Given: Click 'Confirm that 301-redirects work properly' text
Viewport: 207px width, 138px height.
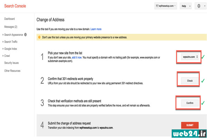Looking at the screenshot, I should (x=70, y=79).
